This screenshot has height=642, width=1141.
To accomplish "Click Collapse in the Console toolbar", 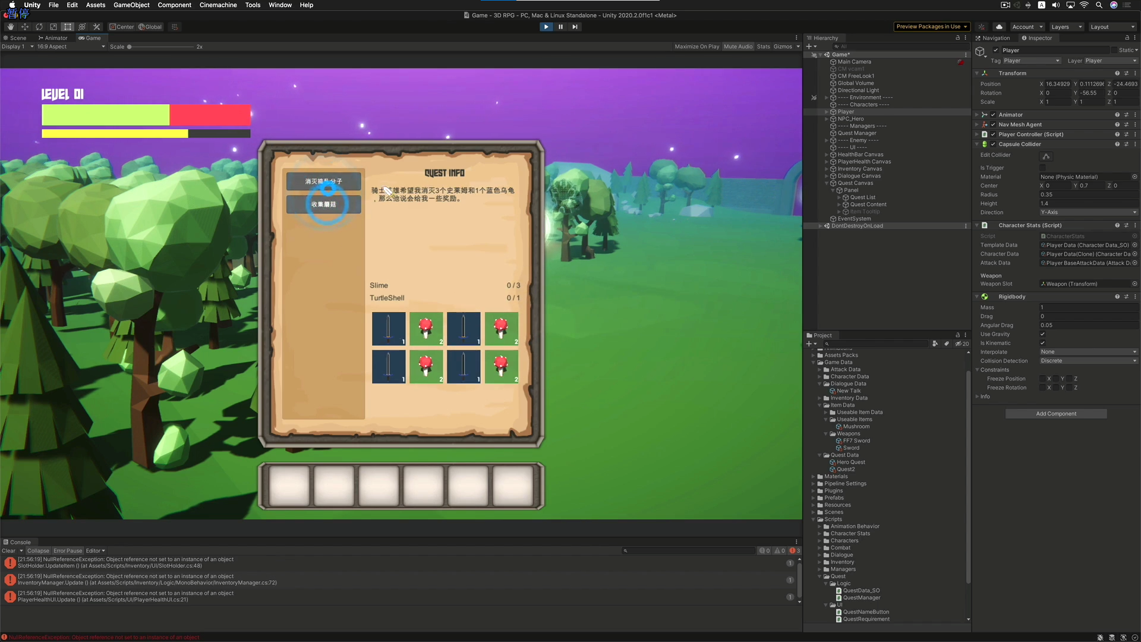I will coord(38,550).
